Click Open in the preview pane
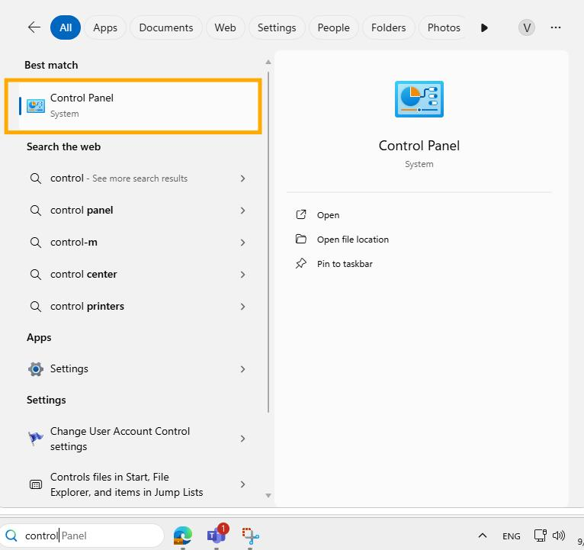The height and width of the screenshot is (550, 584). (328, 215)
